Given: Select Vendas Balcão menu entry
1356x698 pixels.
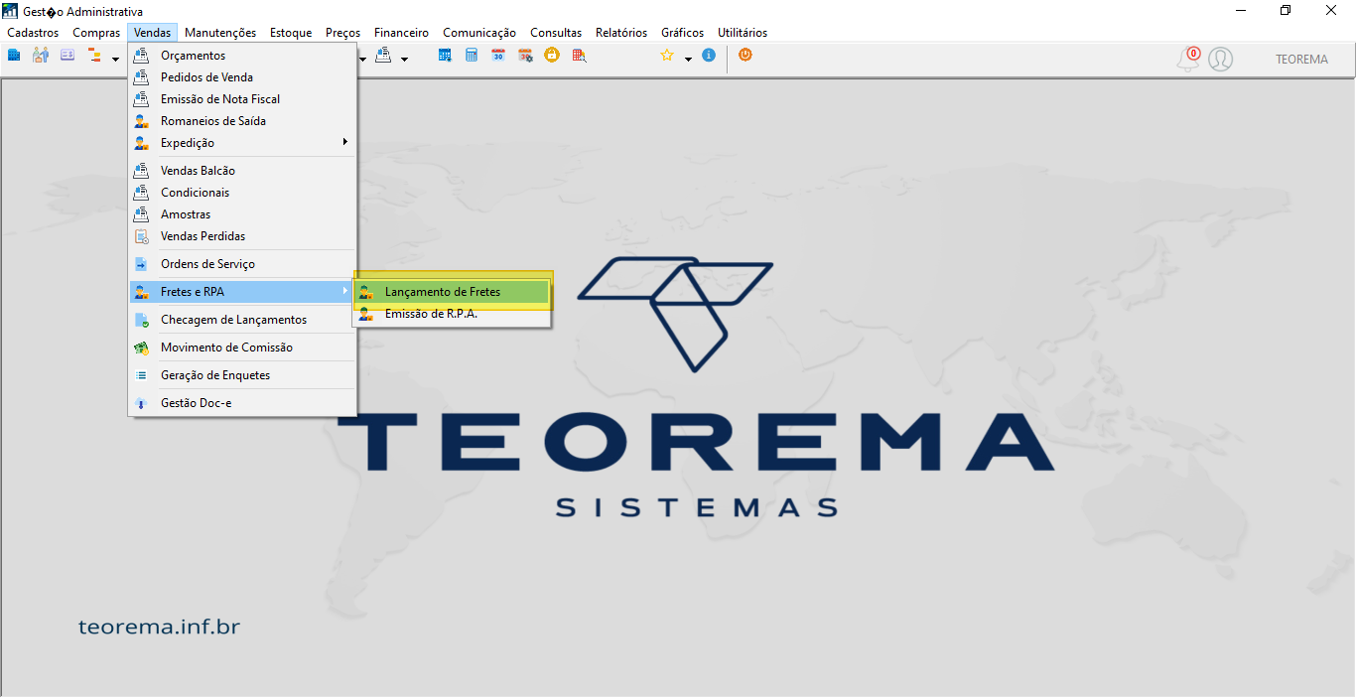Looking at the screenshot, I should coord(242,171).
